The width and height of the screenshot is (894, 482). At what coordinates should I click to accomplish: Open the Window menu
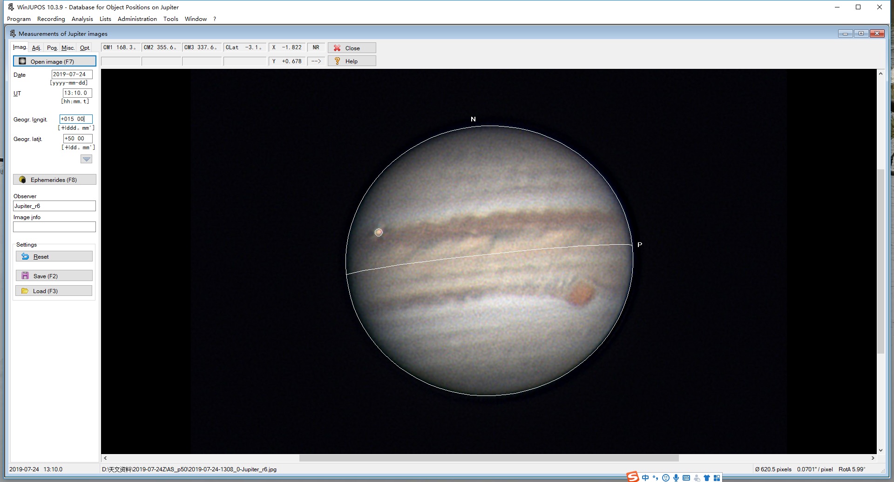point(196,19)
